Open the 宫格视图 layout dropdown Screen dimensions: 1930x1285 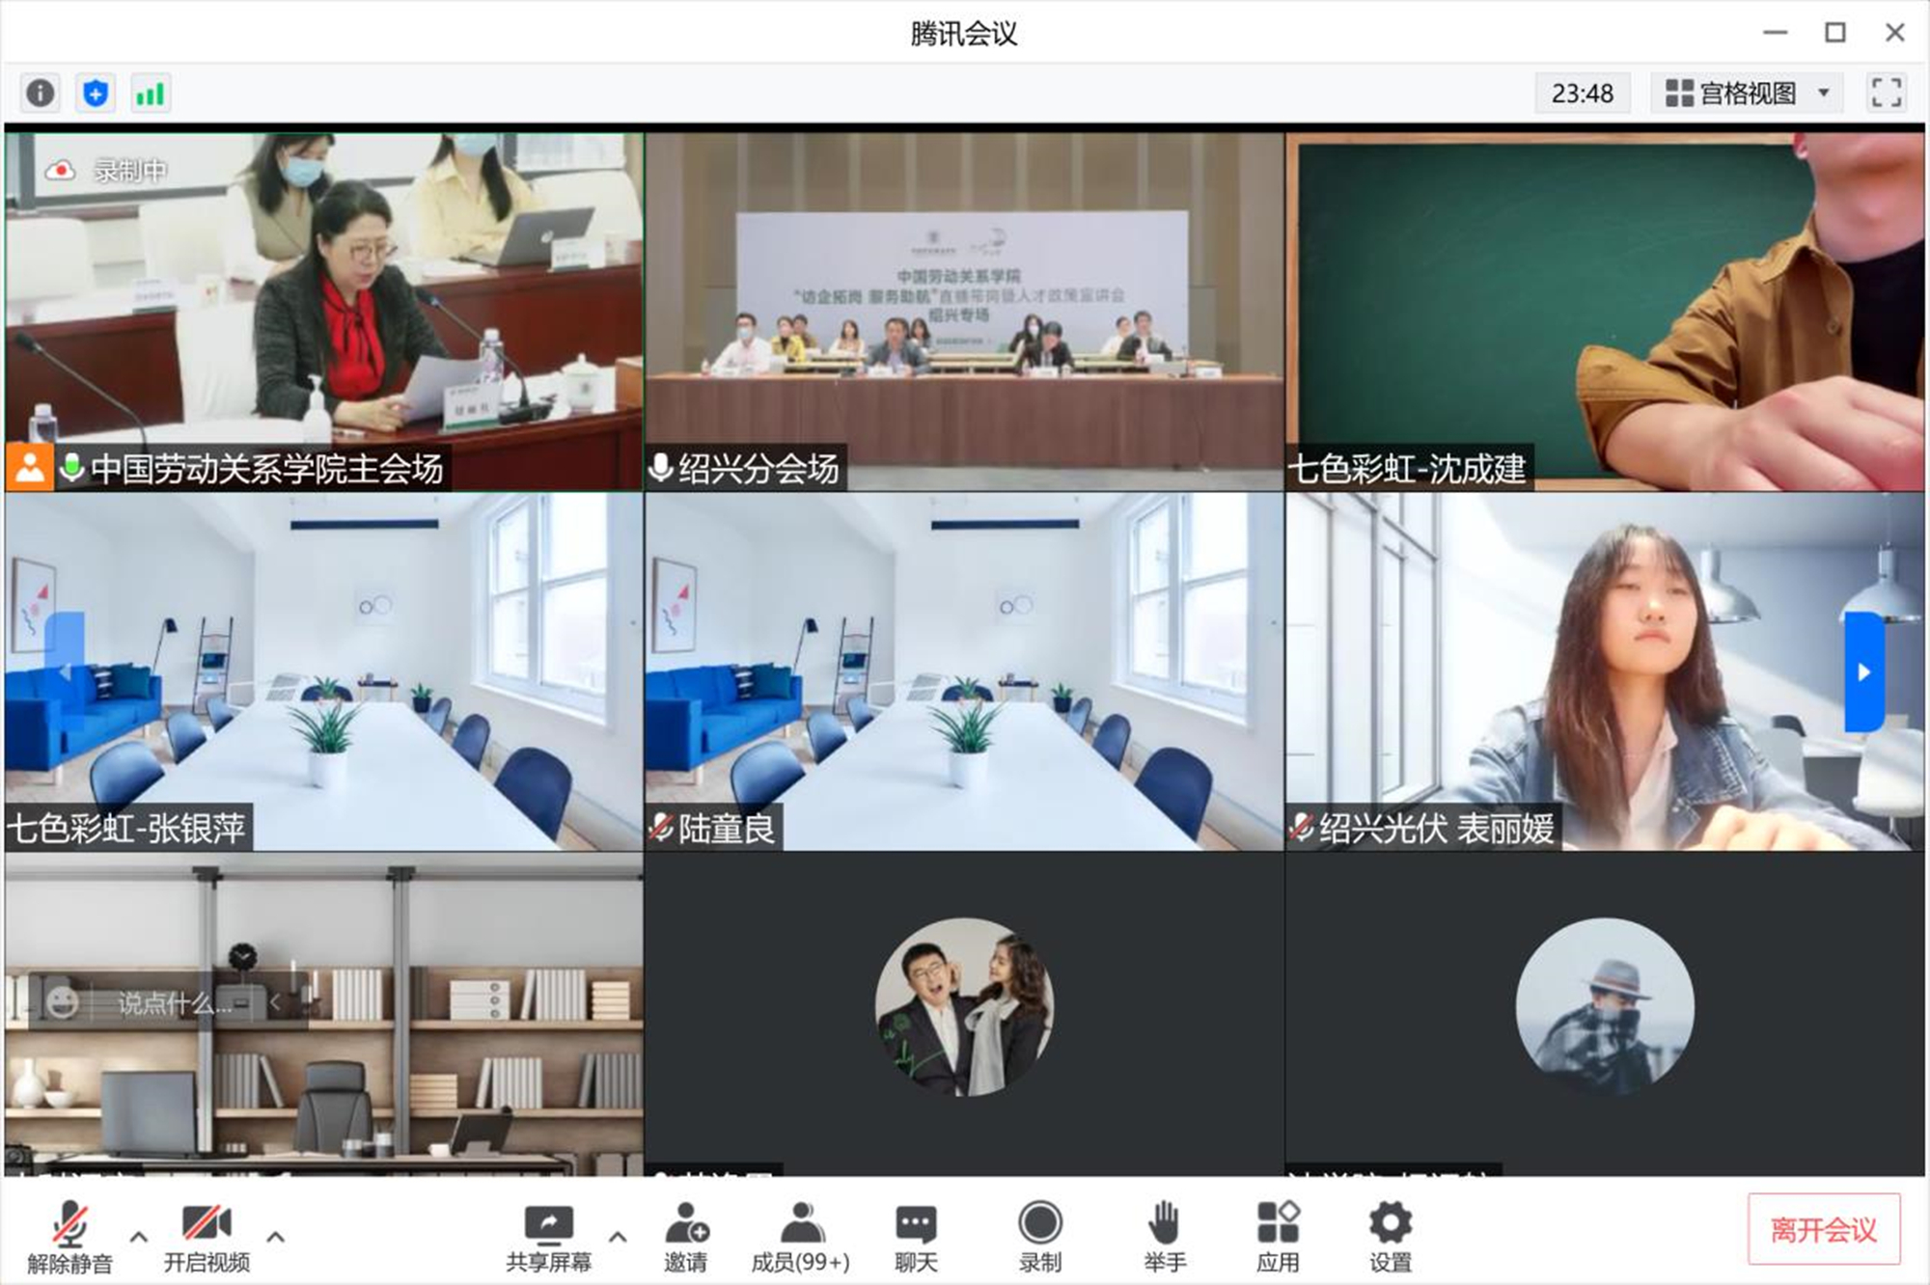click(1747, 94)
